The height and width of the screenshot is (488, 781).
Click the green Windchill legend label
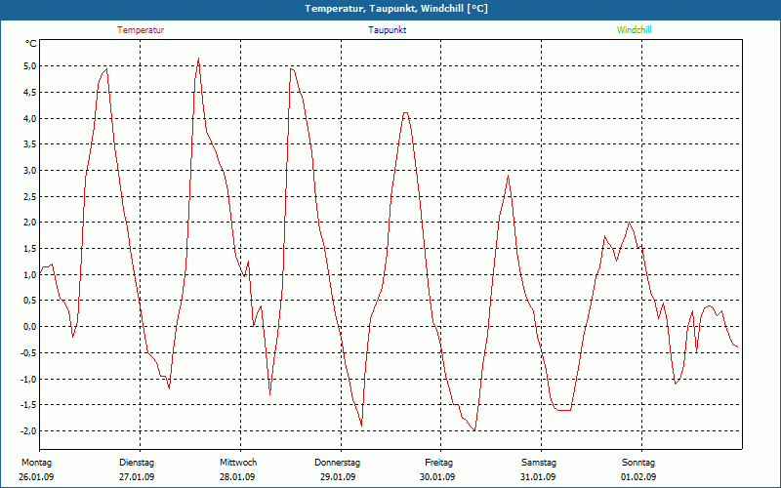pos(634,30)
